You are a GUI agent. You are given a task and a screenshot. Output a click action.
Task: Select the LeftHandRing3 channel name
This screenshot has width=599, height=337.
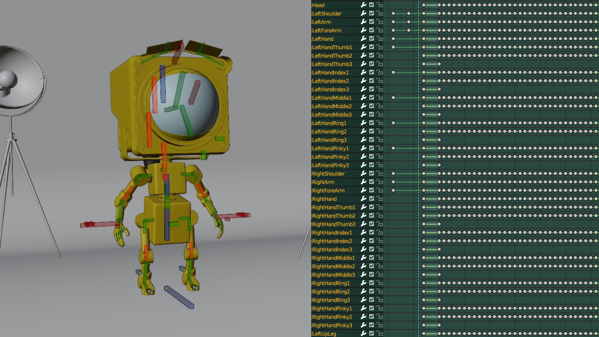(329, 140)
